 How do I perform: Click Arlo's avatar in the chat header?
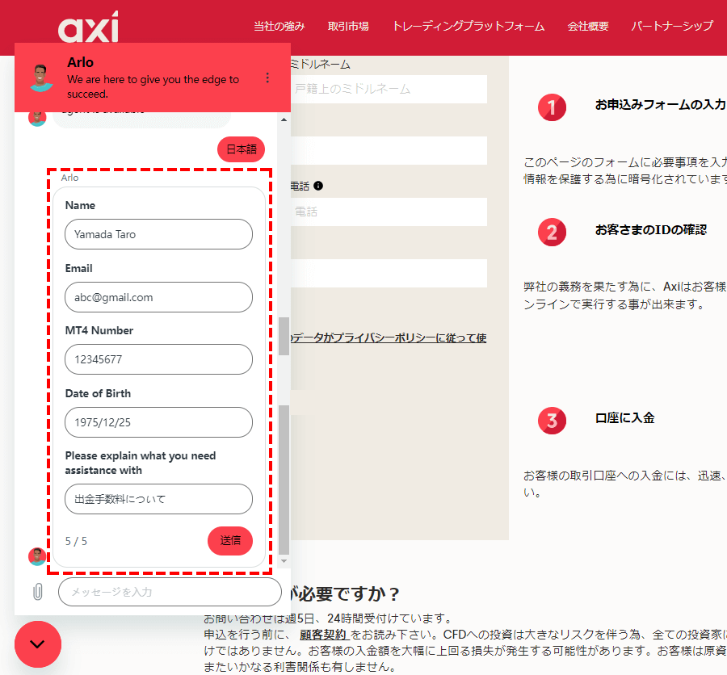pyautogui.click(x=41, y=78)
